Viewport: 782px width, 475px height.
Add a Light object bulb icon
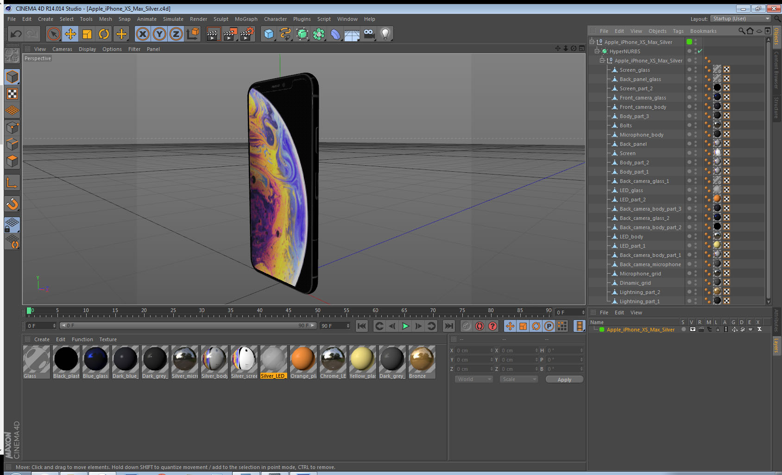pos(385,34)
